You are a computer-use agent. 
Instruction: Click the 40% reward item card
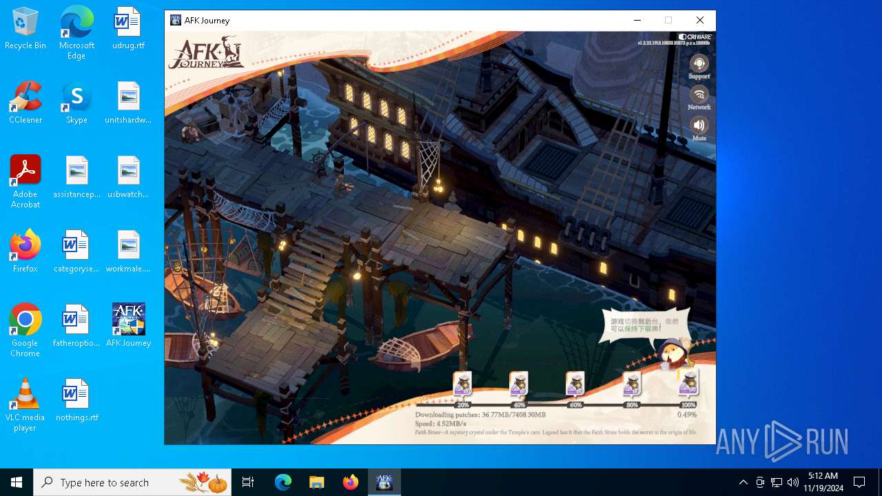point(519,384)
